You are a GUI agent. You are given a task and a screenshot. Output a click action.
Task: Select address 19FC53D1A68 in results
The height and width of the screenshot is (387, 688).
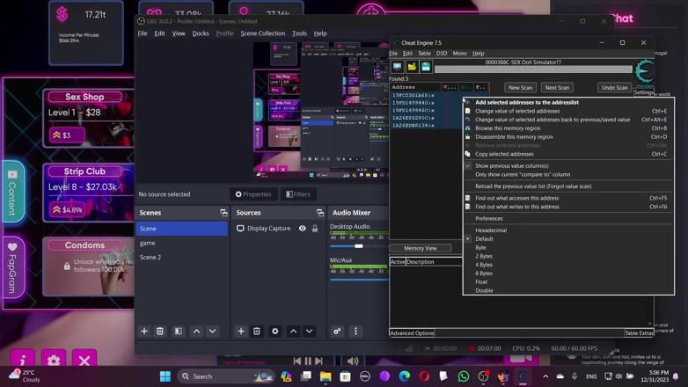[x=413, y=95]
